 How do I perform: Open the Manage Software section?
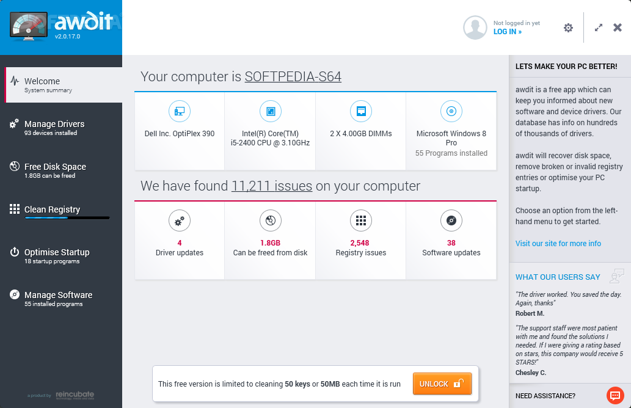point(61,299)
